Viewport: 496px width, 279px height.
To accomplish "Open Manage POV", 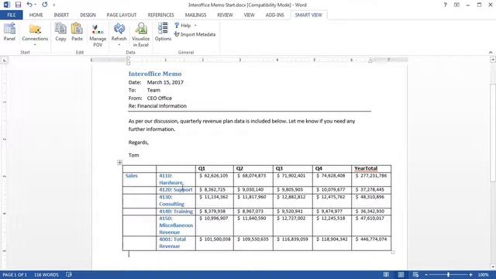I will pos(98,36).
